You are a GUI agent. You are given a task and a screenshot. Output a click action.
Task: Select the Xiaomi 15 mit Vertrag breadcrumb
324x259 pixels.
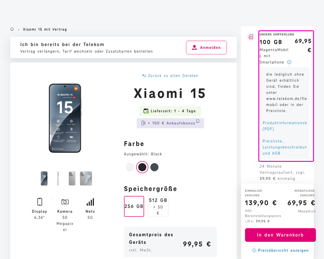click(45, 29)
